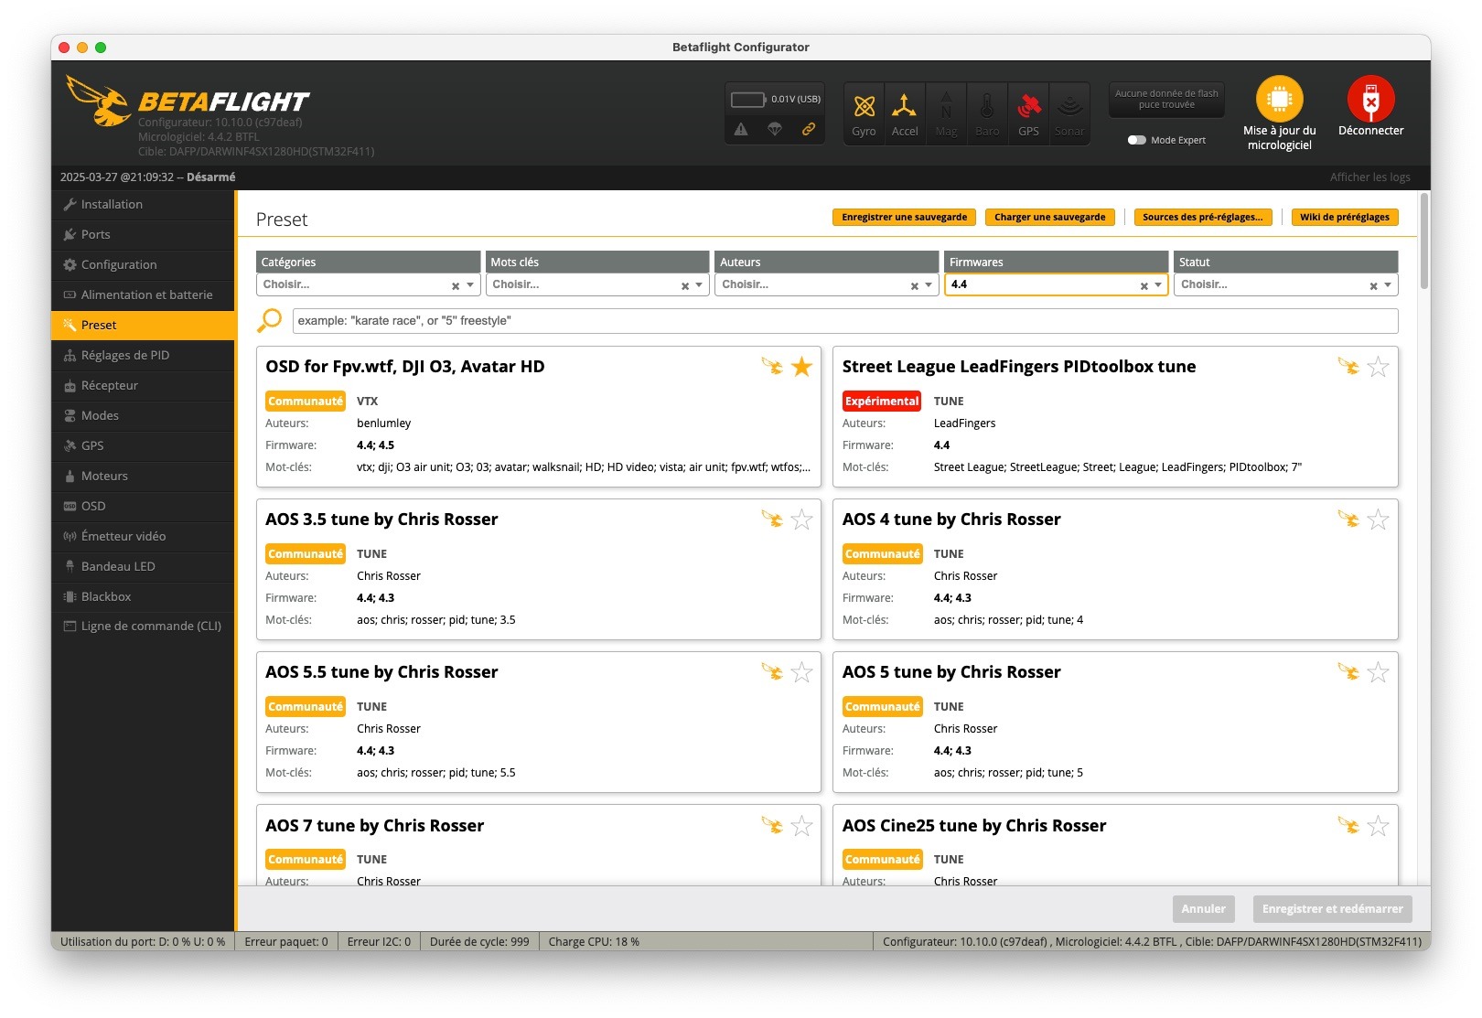1482x1018 pixels.
Task: Click Charger une sauvegarde button
Action: (1049, 217)
